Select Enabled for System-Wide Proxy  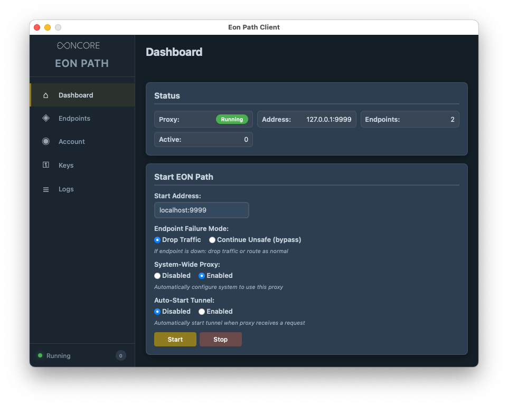click(x=202, y=276)
